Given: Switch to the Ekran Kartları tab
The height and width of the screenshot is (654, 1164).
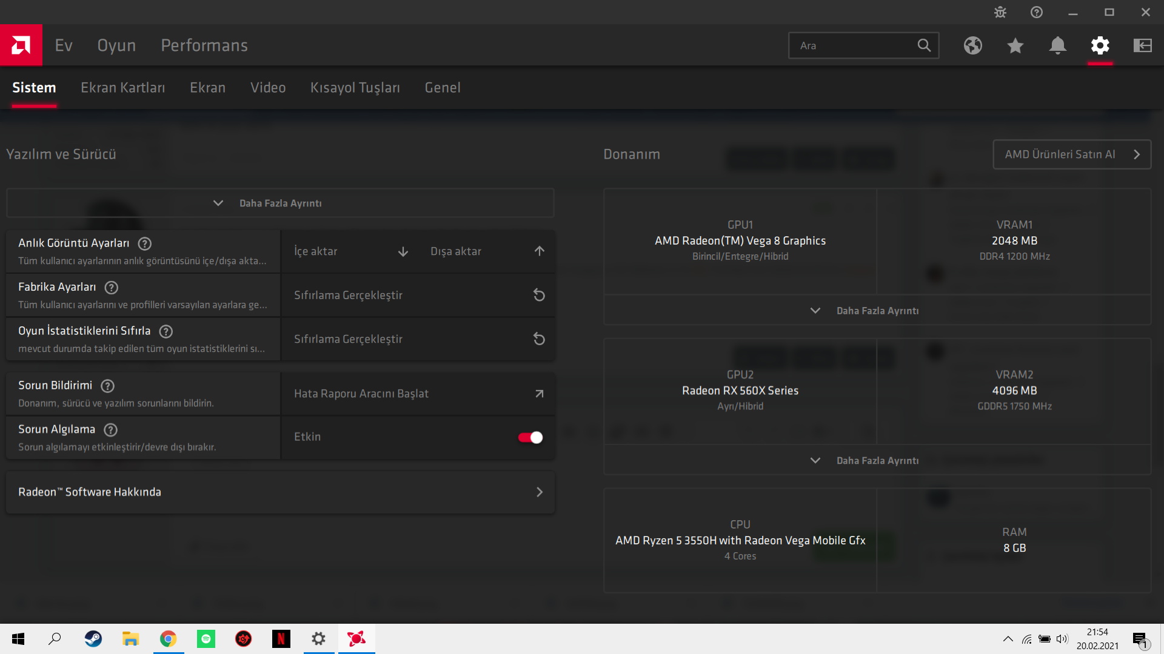Looking at the screenshot, I should pyautogui.click(x=123, y=88).
